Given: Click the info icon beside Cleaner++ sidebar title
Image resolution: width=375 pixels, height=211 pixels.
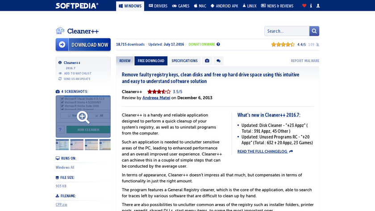Looking at the screenshot, I should pyautogui.click(x=60, y=63).
